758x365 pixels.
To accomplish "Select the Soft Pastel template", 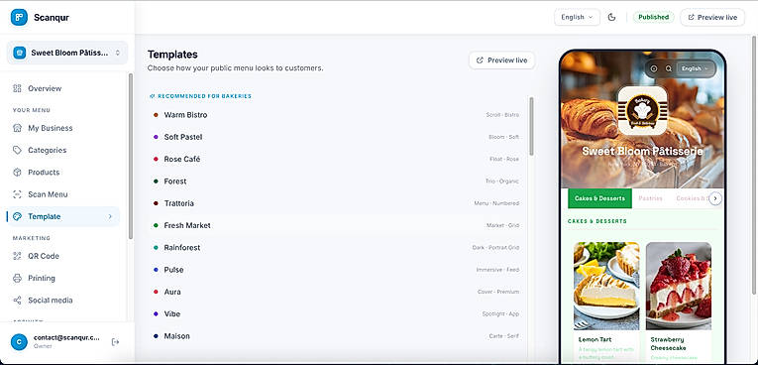I will tap(337, 137).
